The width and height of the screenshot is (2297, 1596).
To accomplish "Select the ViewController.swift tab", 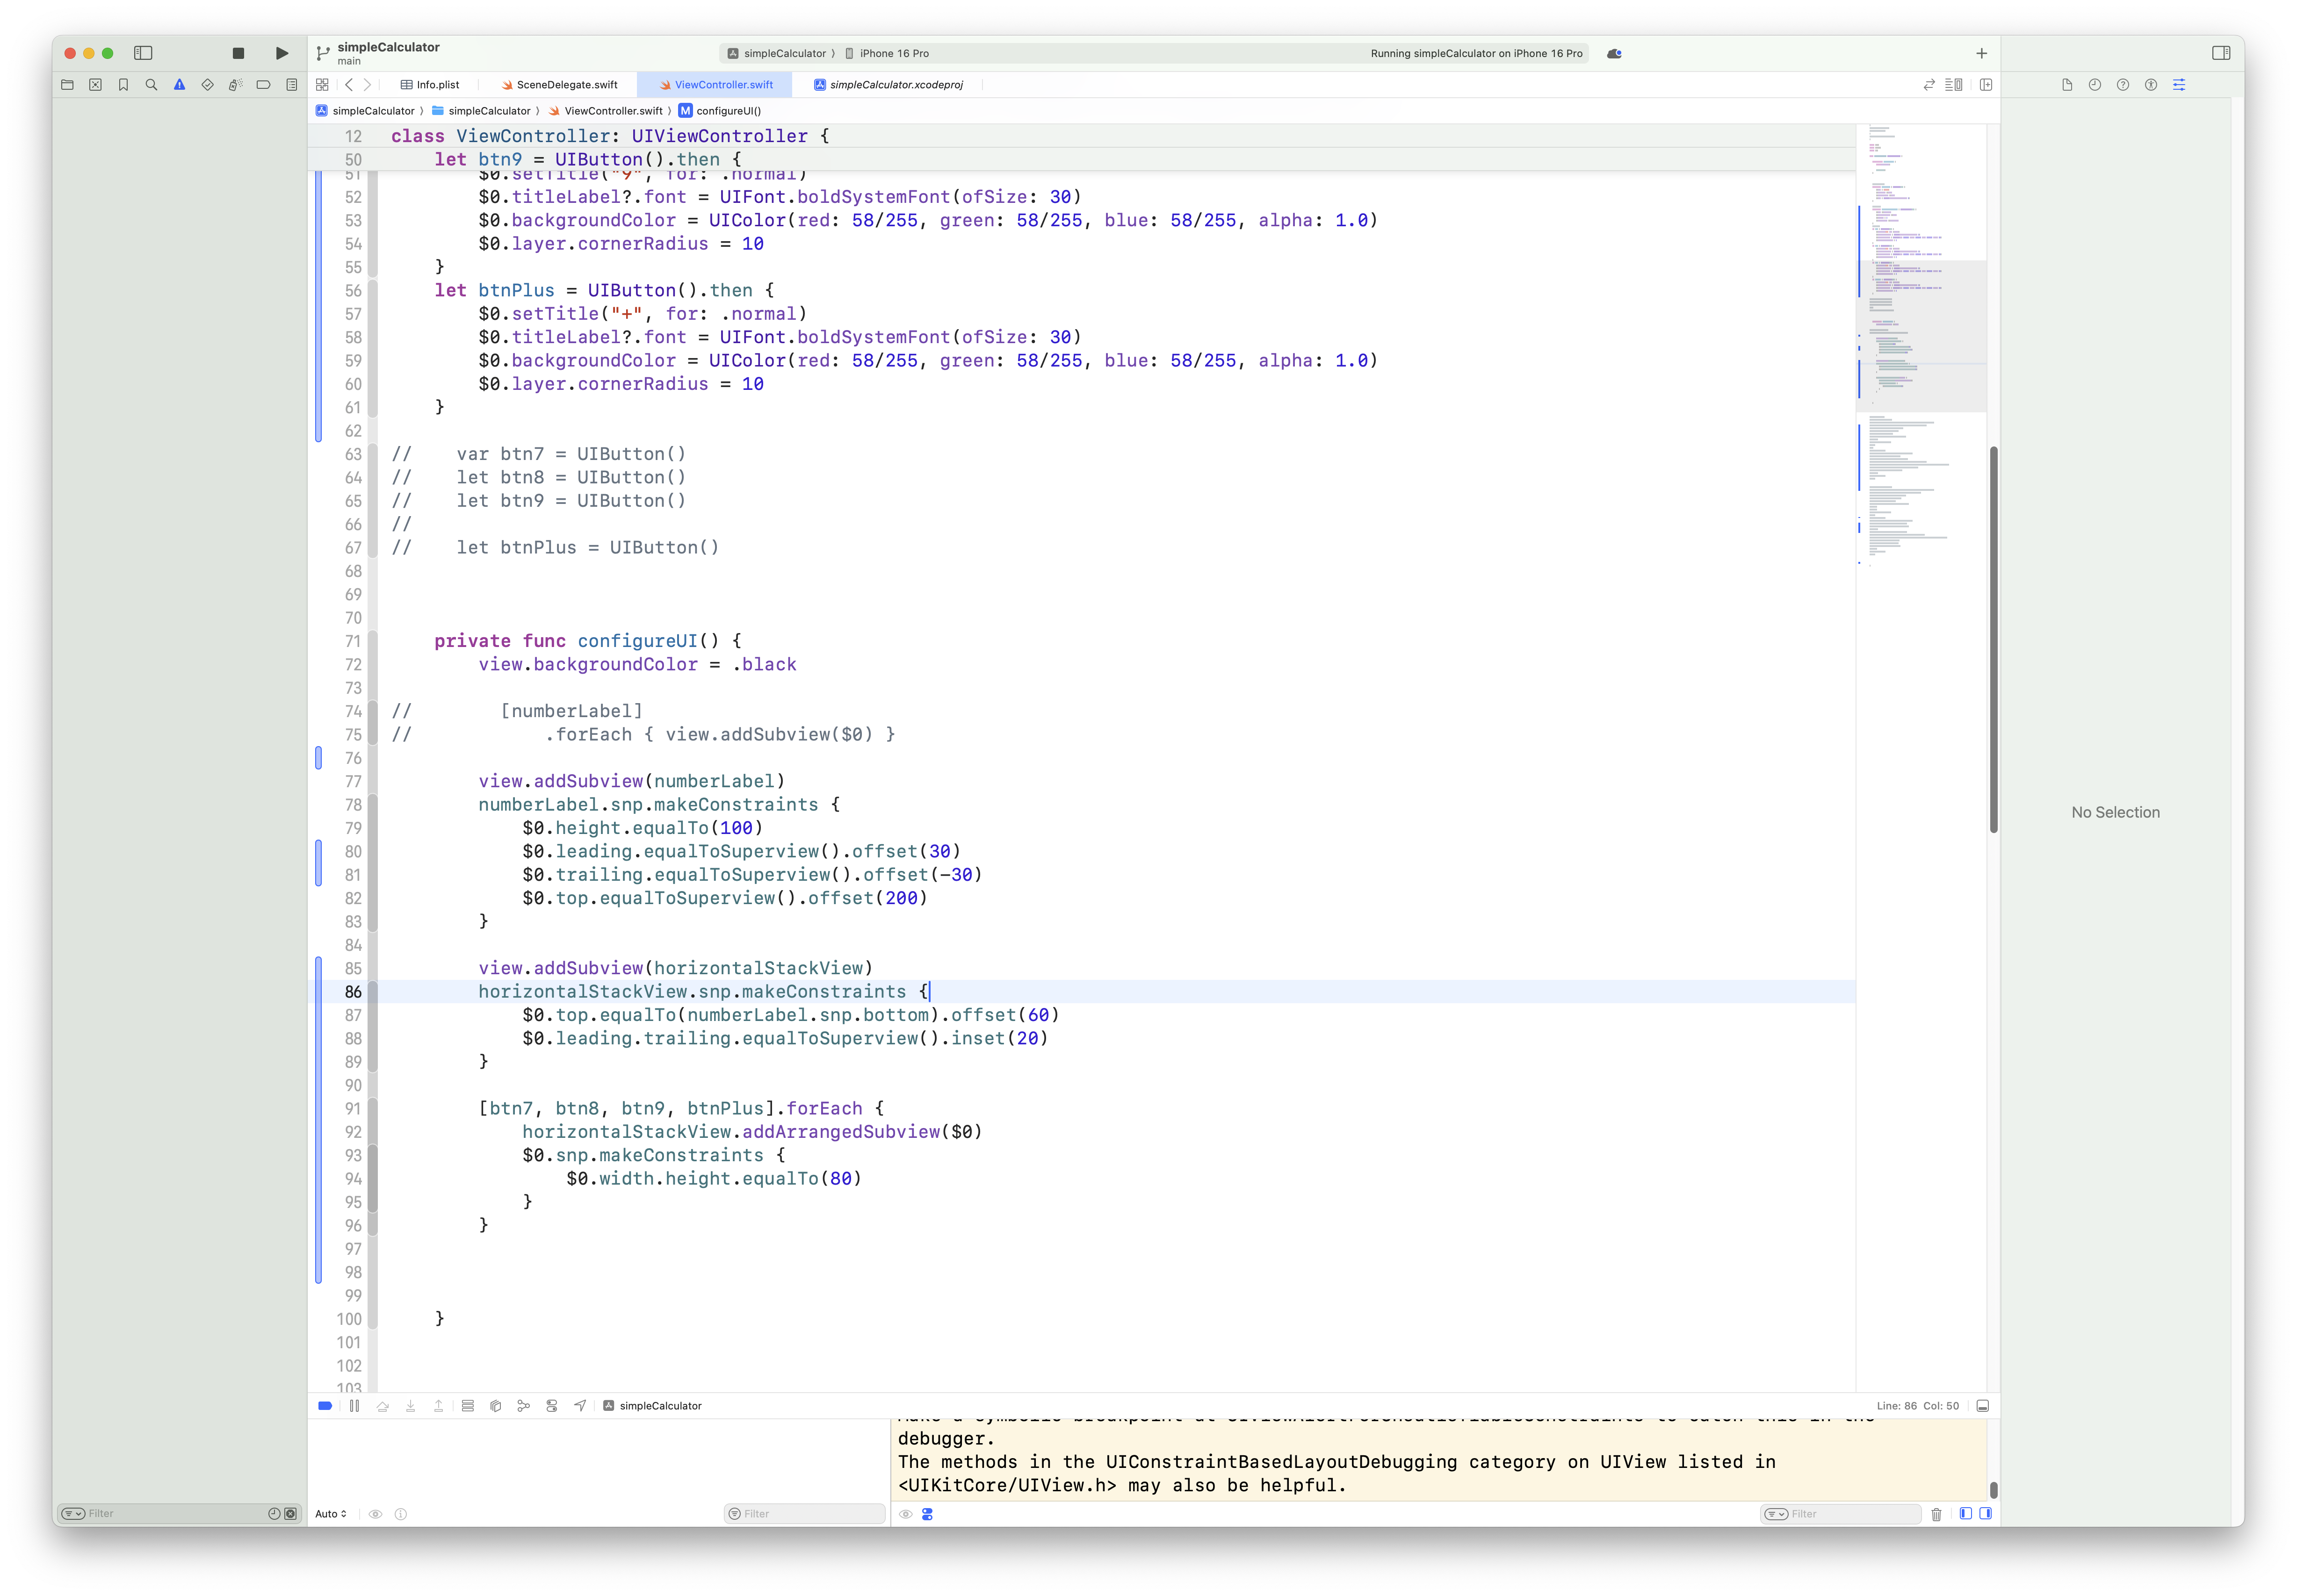I will 716,85.
